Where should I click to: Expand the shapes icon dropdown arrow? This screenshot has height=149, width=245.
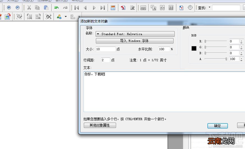pos(66,17)
